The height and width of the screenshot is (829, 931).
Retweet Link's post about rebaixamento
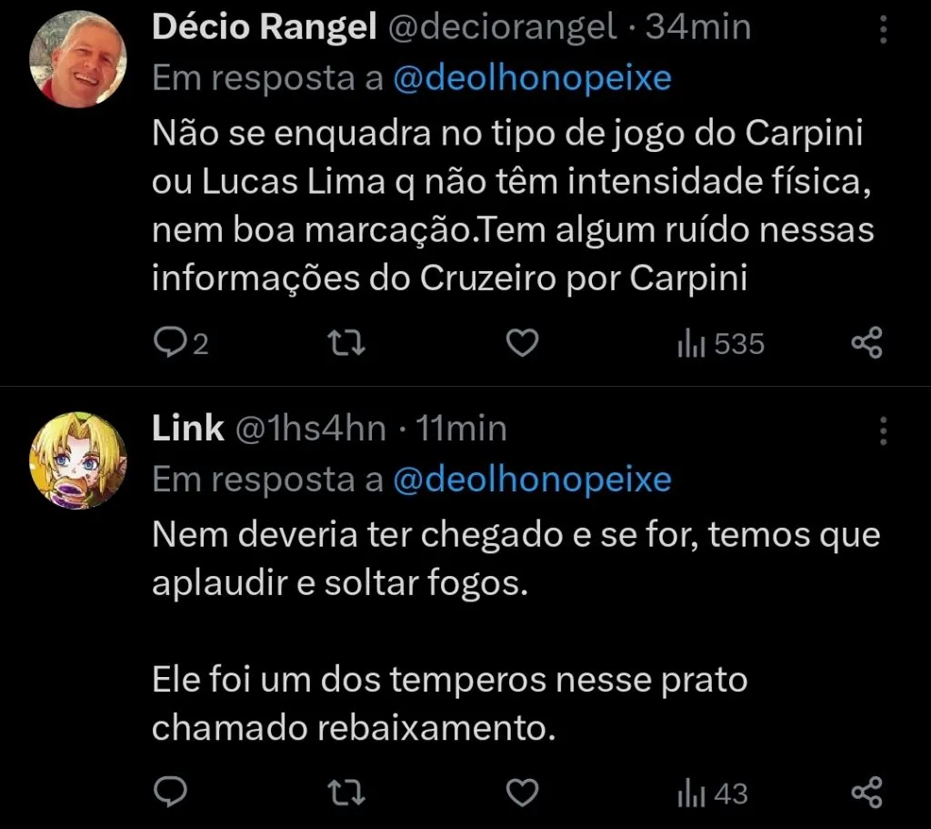click(345, 793)
